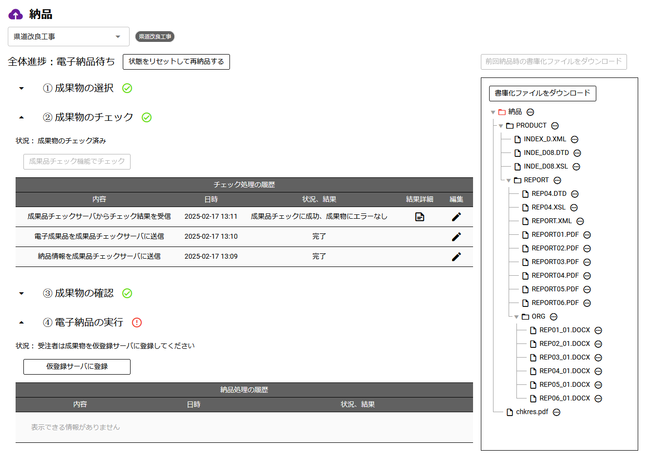Viewport: 646px width, 475px height.
Task: Open result details document icon for check result
Action: pyautogui.click(x=419, y=217)
